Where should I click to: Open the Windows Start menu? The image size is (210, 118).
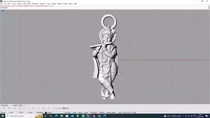(x=2, y=116)
